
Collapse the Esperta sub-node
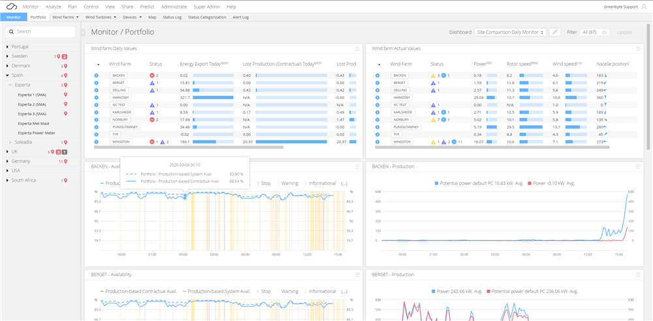[x=10, y=85]
